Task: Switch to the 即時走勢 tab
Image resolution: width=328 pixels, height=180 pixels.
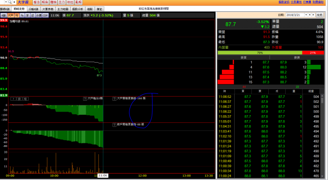Action: coord(19,9)
